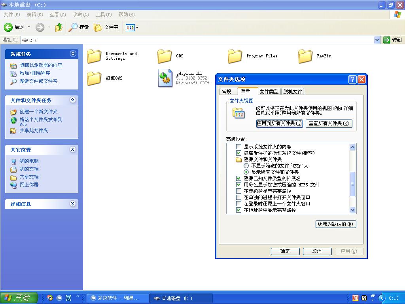Enable 显示系统文件夹的内容 checkbox
Viewport: 405px width, 304px height.
[x=238, y=146]
